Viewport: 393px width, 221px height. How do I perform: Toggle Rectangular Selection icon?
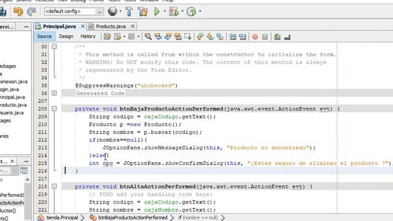click(x=188, y=37)
